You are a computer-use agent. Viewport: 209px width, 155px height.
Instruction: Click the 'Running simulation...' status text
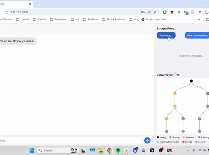coord(191,56)
